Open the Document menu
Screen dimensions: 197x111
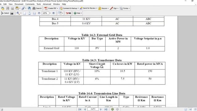(x=19, y=4)
